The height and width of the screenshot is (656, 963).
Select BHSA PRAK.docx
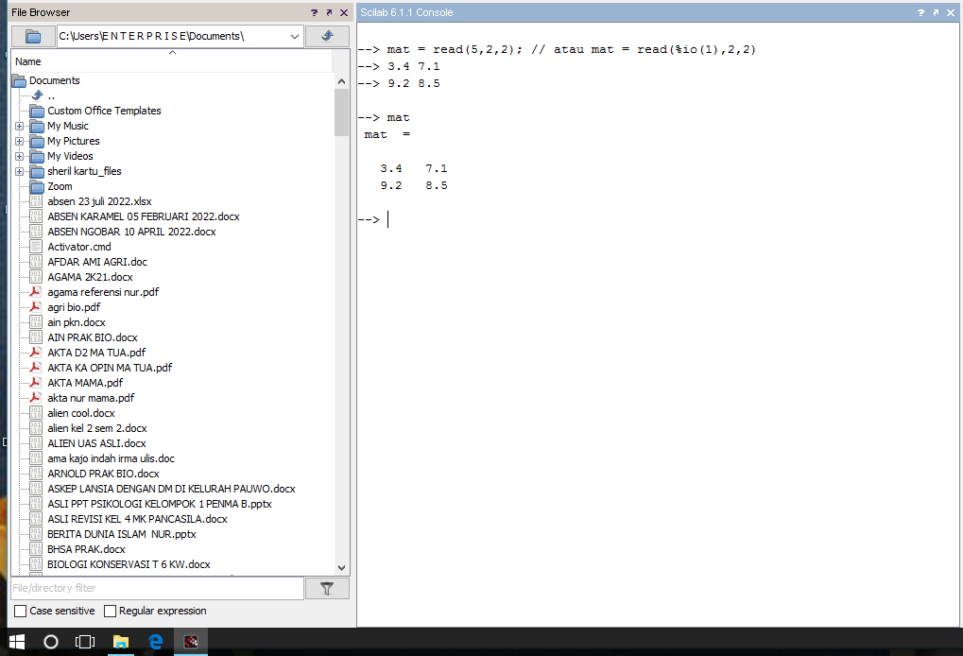tap(87, 550)
